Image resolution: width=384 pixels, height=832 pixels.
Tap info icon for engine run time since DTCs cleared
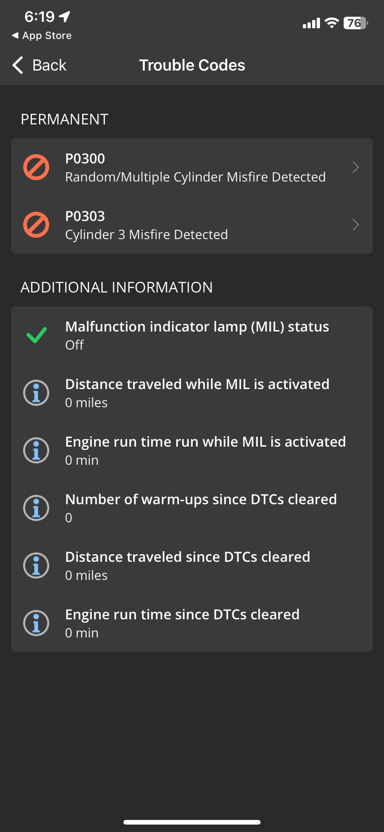(36, 623)
